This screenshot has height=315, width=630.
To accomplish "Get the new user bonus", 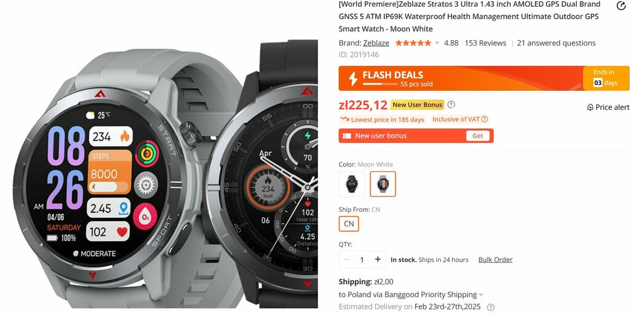I will coord(477,136).
